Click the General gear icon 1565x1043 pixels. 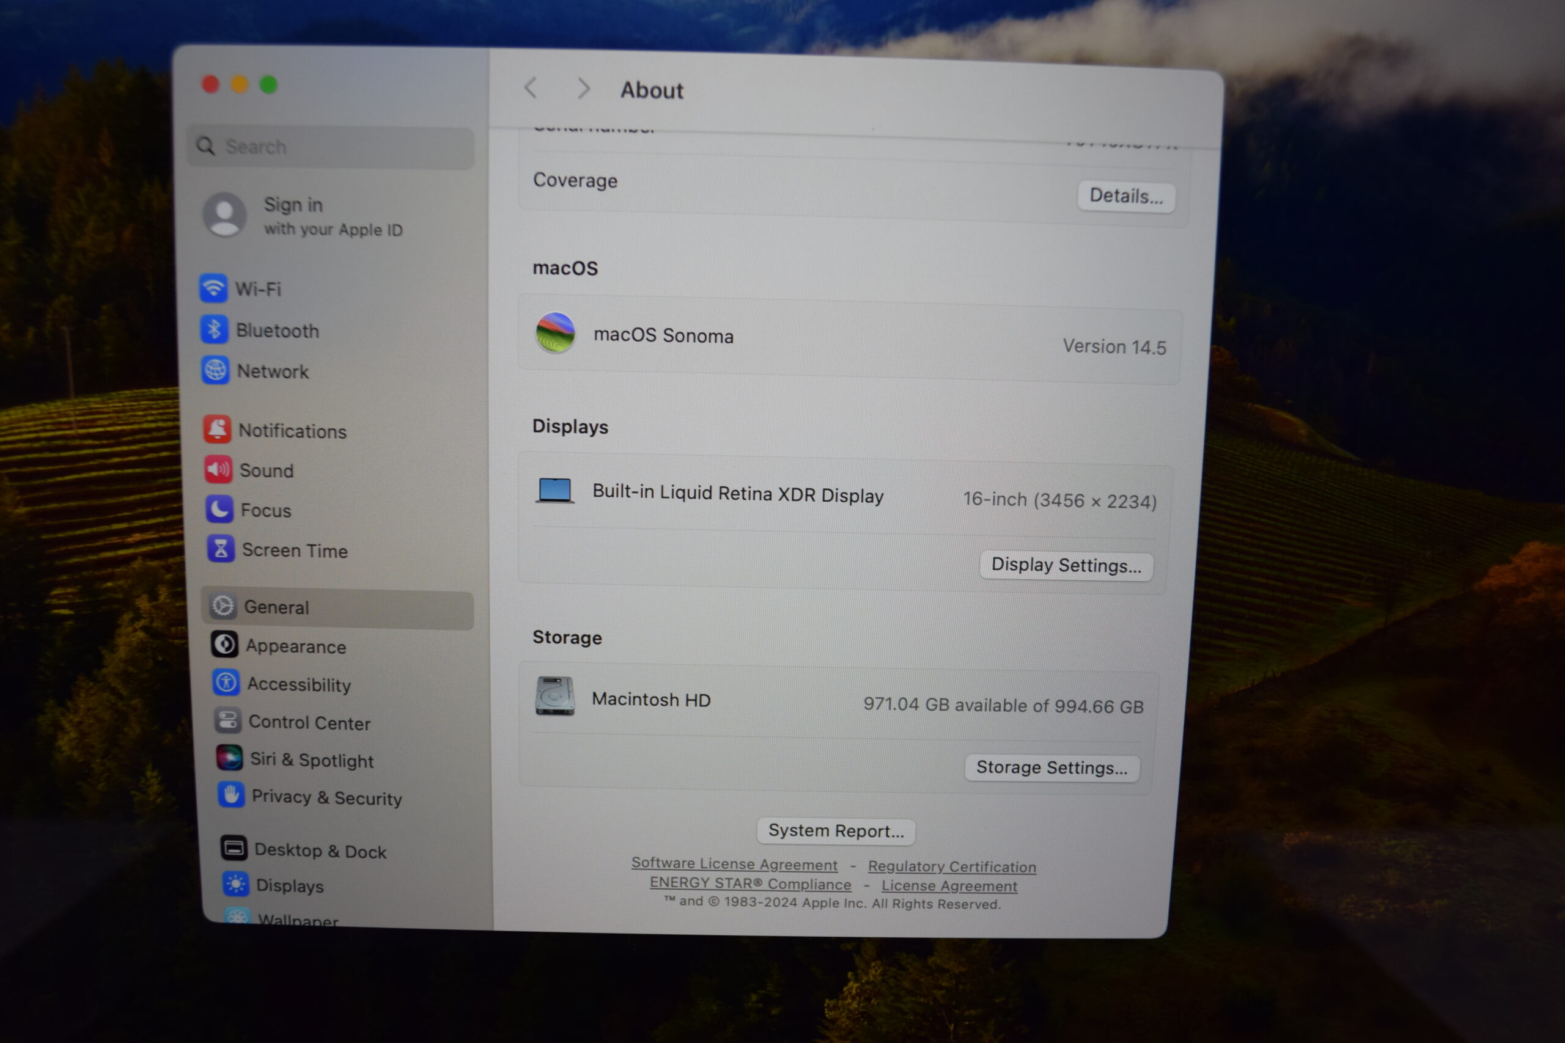[223, 606]
